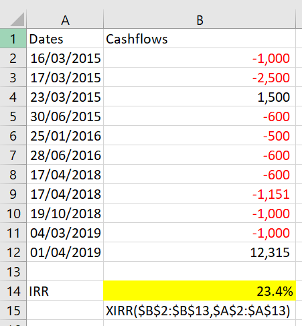Select date cell 19/10/2018
This screenshot has height=326, width=302.
65,214
